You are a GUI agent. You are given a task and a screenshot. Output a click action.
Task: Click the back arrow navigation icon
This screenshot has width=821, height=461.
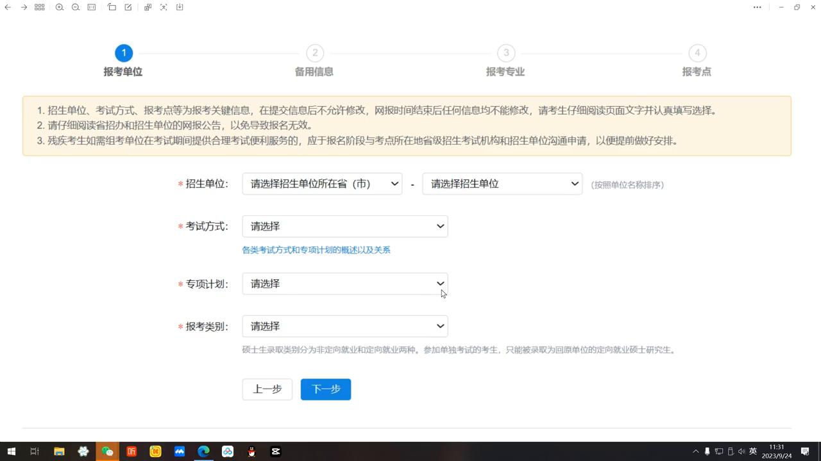8,7
